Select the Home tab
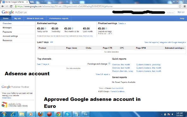 (x=6, y=18)
